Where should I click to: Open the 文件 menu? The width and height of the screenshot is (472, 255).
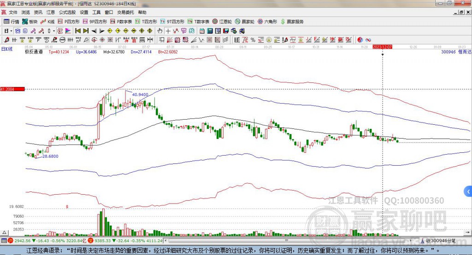(x=13, y=12)
